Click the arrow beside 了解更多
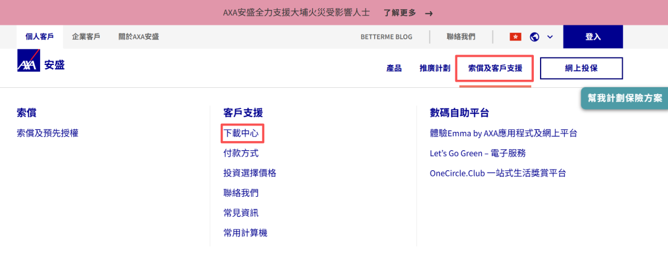Image resolution: width=668 pixels, height=260 pixels. click(429, 13)
